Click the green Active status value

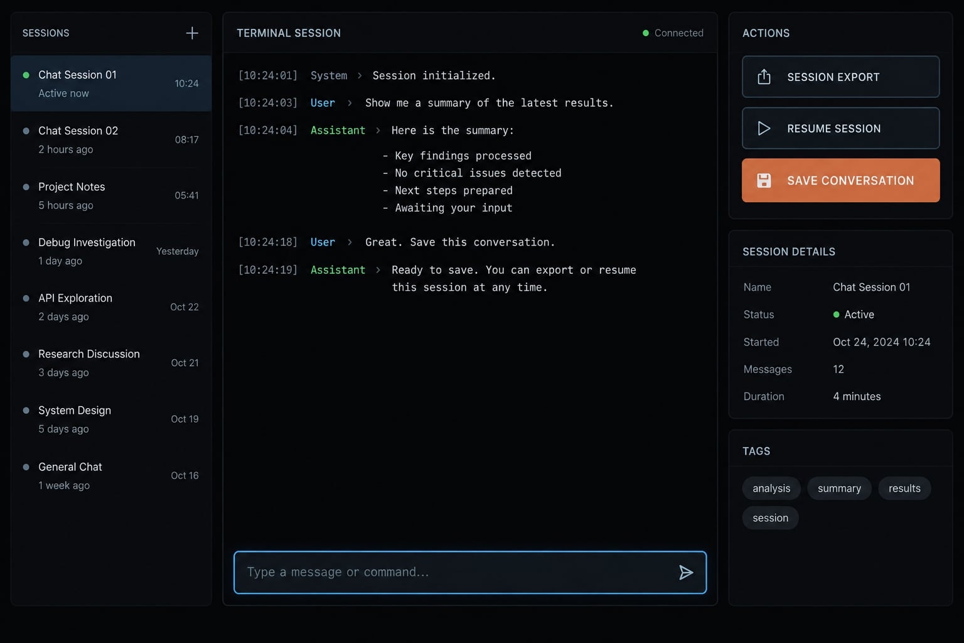coord(854,315)
